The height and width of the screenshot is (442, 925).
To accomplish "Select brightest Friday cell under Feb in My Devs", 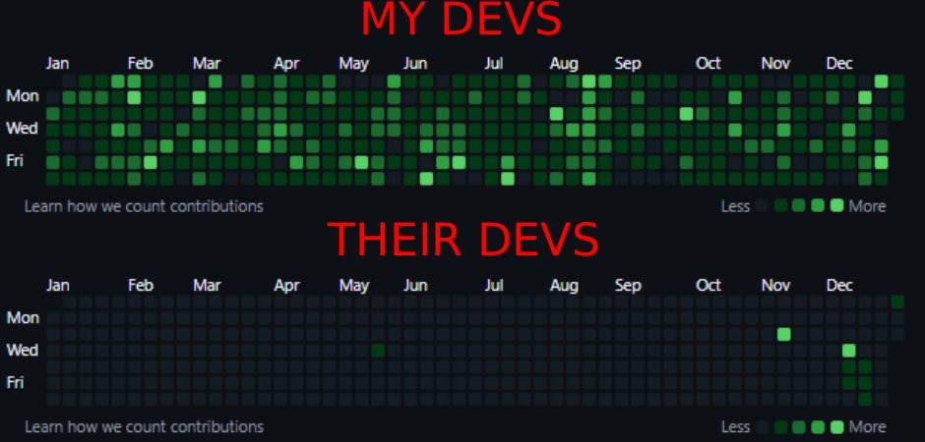I will 151,162.
